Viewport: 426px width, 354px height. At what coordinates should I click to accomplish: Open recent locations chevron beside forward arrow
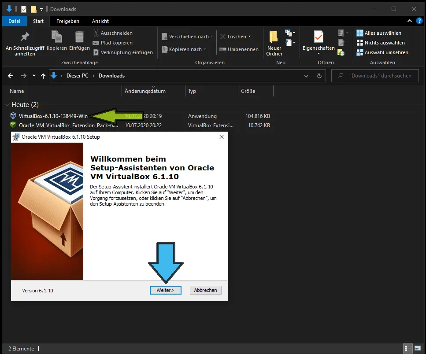34,75
